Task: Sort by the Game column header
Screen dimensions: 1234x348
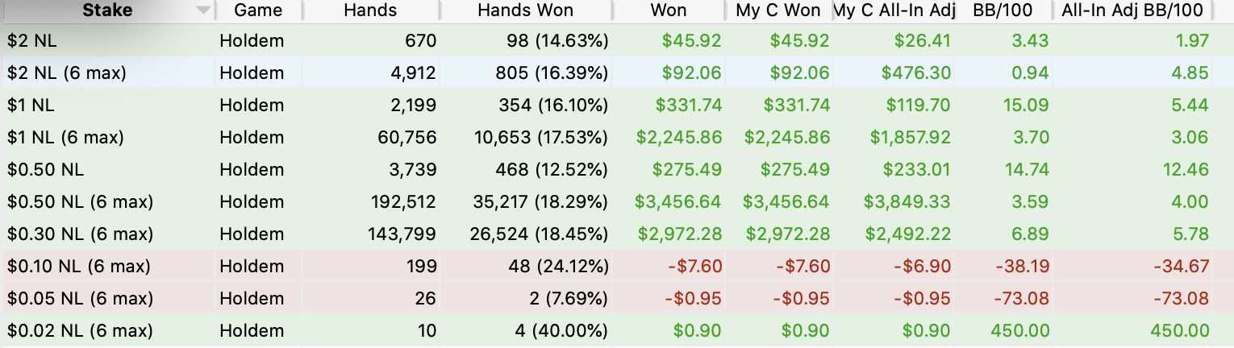Action: [x=258, y=11]
